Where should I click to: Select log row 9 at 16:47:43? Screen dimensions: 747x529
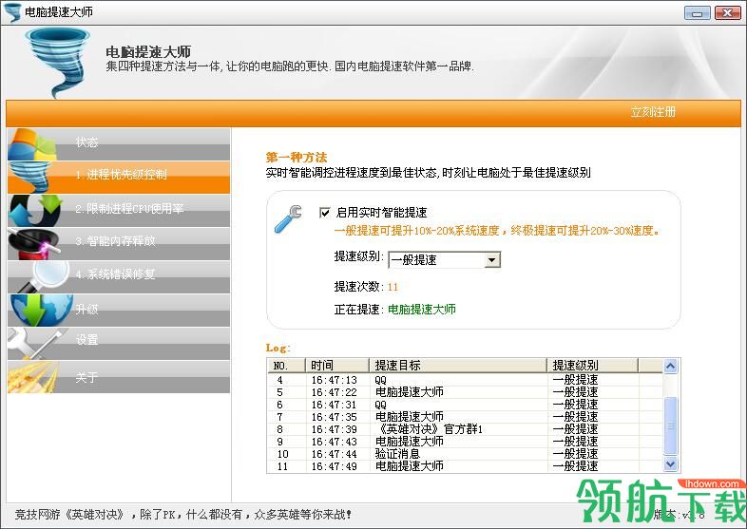point(465,442)
